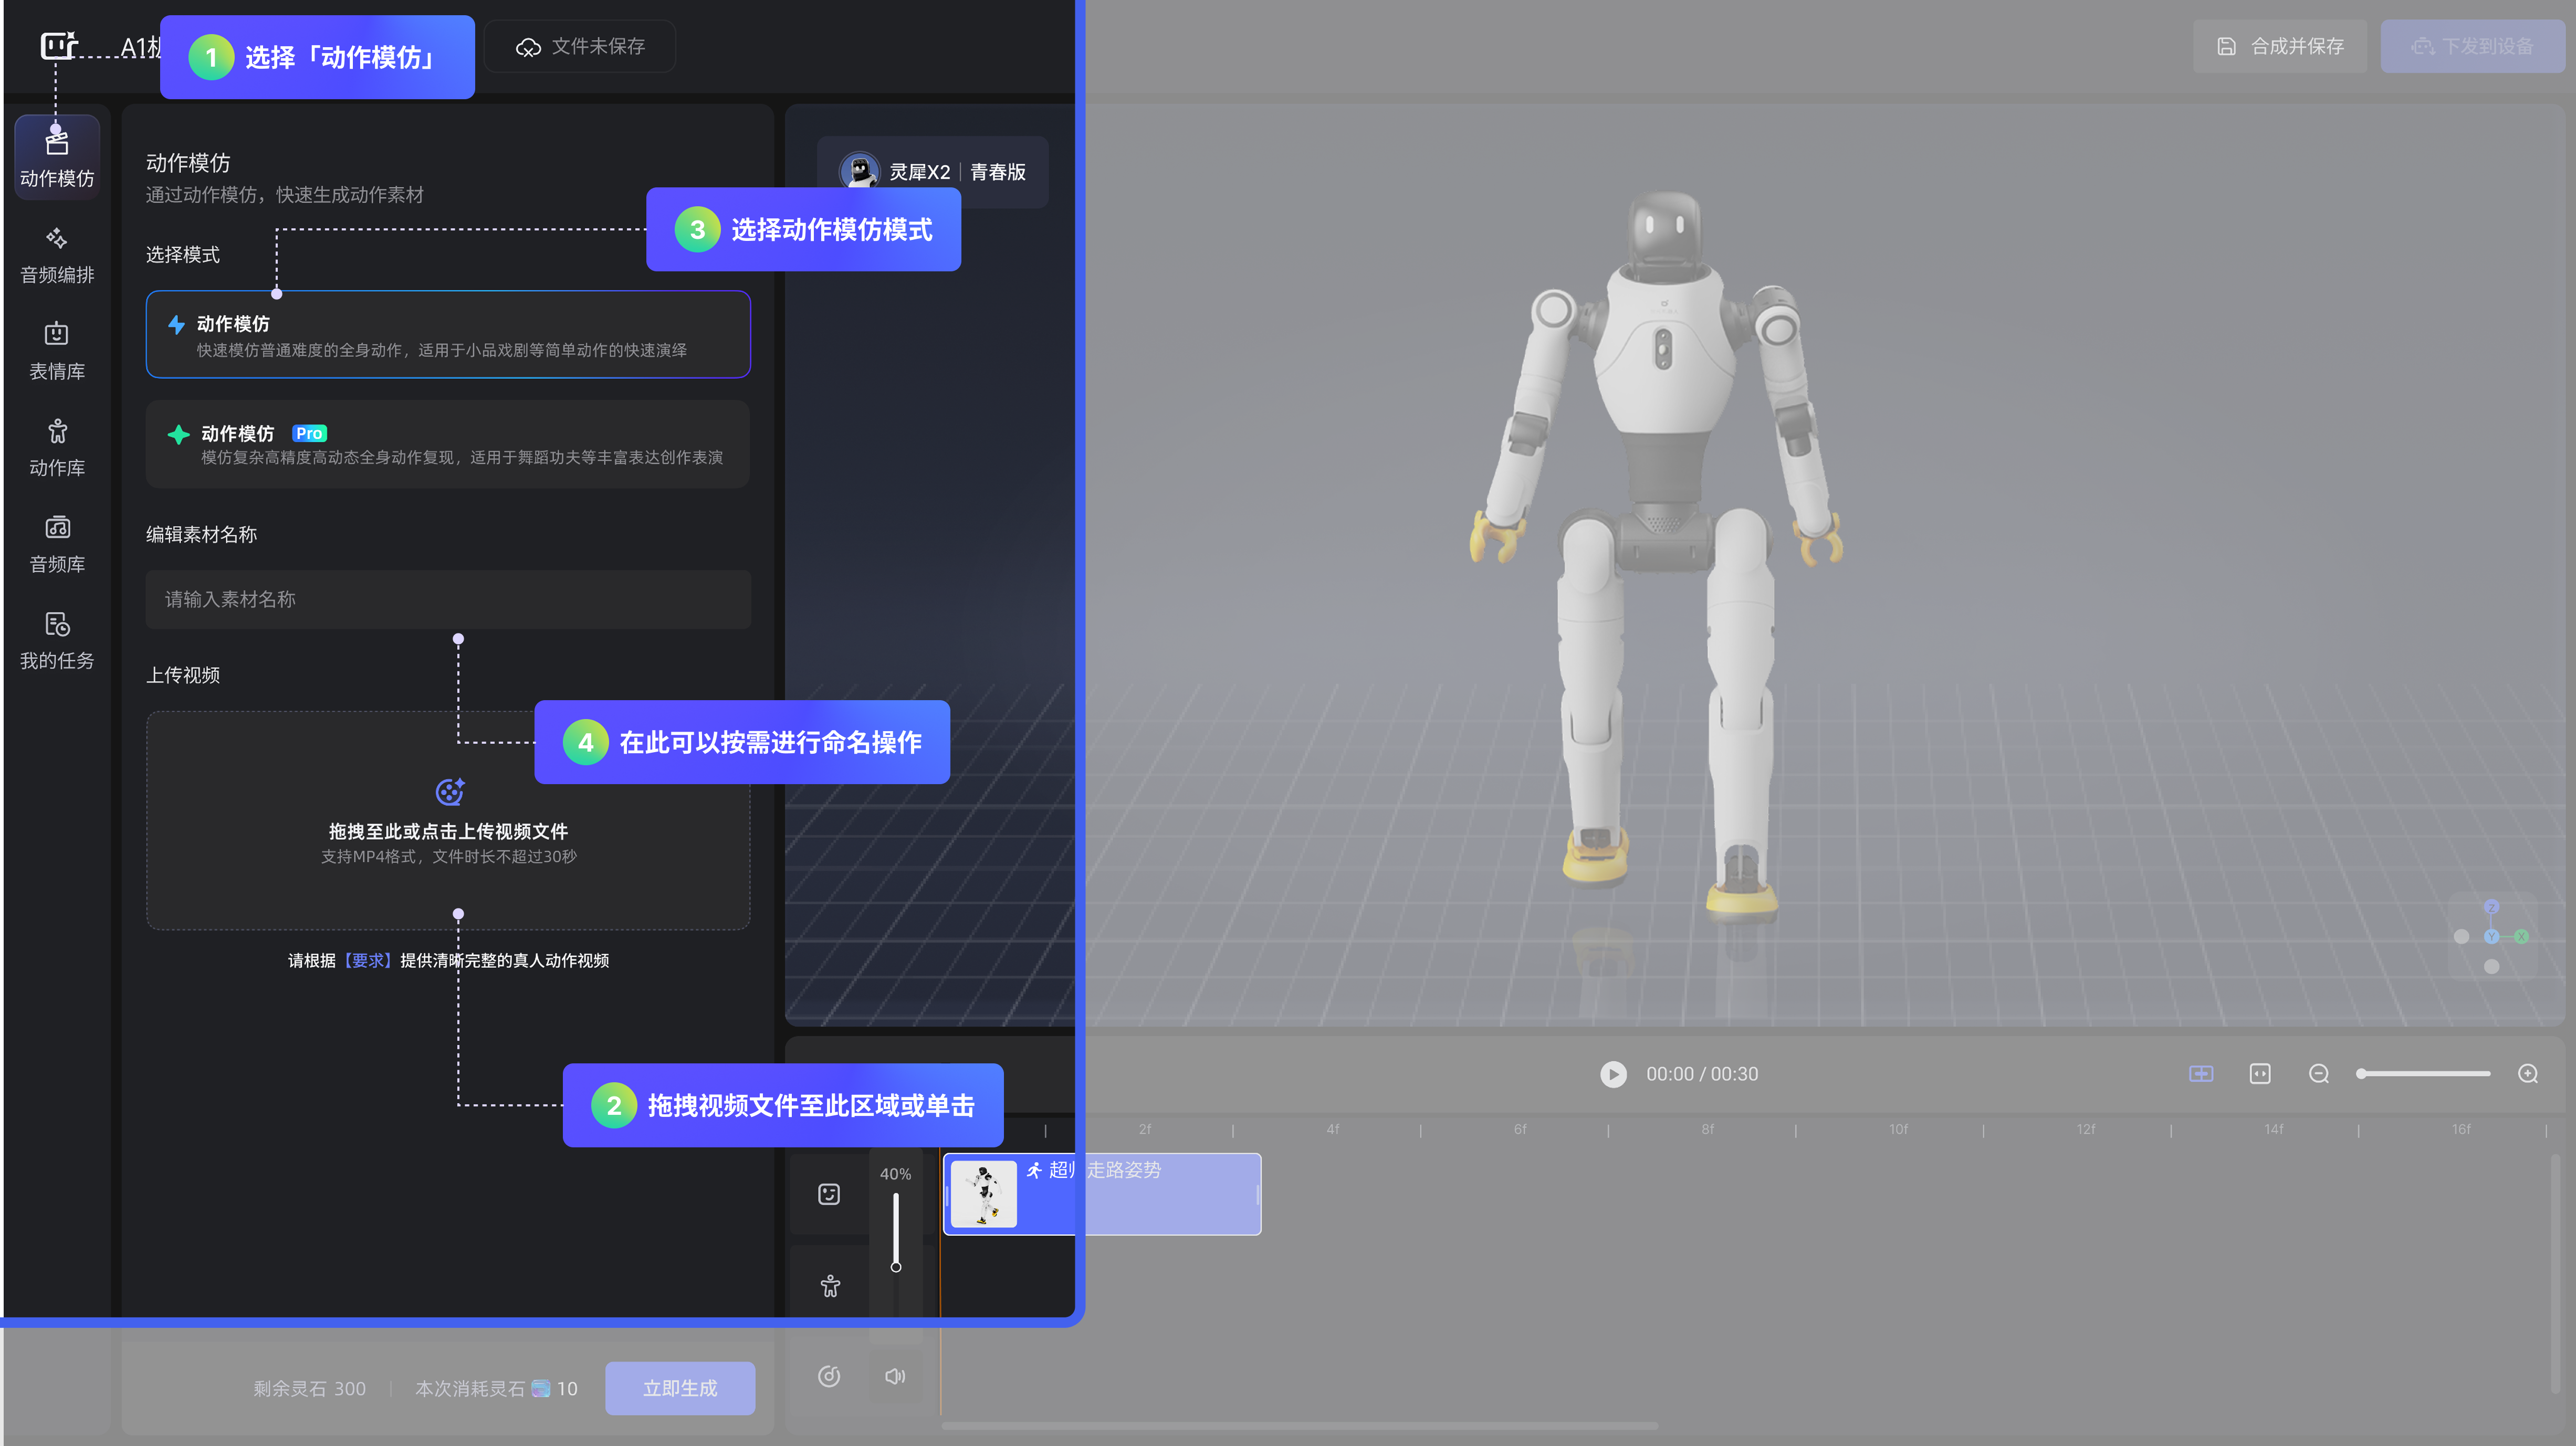This screenshot has height=1446, width=2576.
Task: Click the timeline zoom-in magnifier icon
Action: [x=2528, y=1074]
